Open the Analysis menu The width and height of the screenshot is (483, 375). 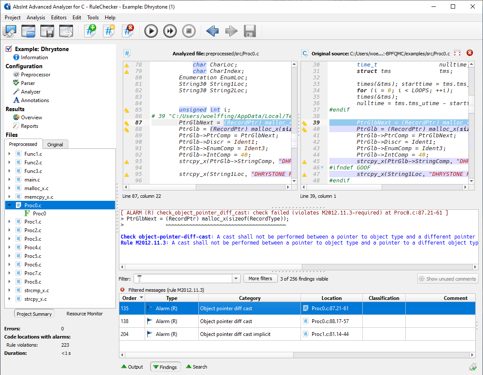tap(36, 18)
